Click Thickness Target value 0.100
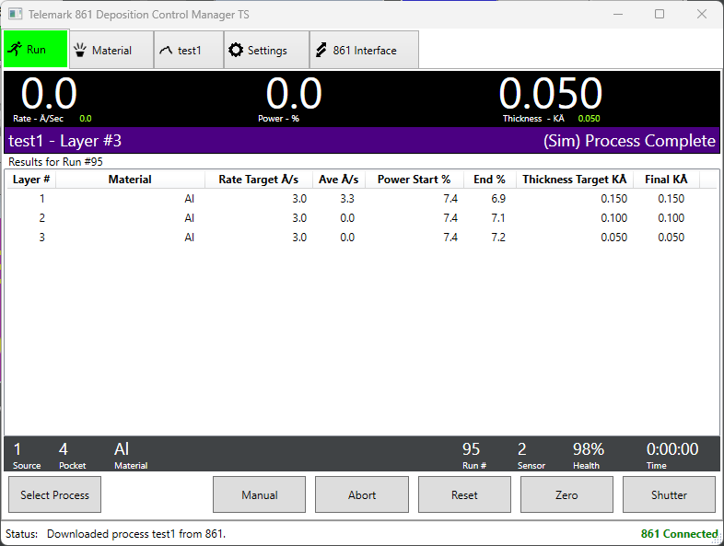Viewport: 724px width, 546px height. point(613,218)
